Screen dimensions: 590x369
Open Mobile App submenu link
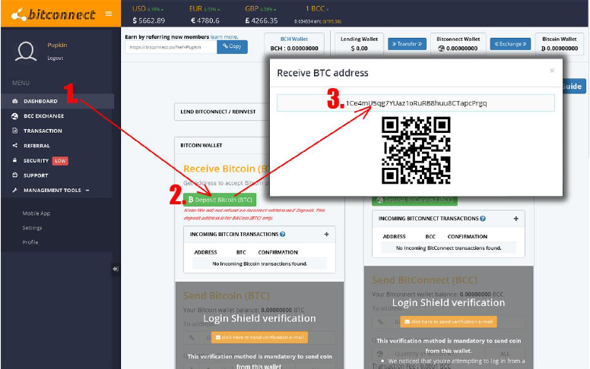pyautogui.click(x=36, y=213)
